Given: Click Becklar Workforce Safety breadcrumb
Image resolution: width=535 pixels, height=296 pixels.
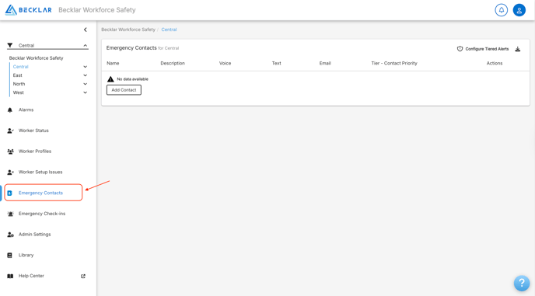Looking at the screenshot, I should (128, 30).
